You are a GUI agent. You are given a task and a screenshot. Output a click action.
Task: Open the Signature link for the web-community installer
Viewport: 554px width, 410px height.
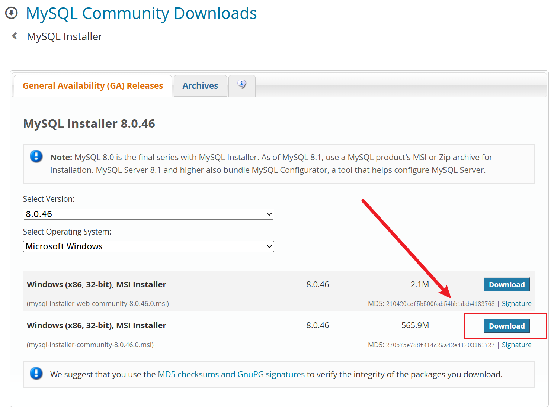[x=516, y=304]
